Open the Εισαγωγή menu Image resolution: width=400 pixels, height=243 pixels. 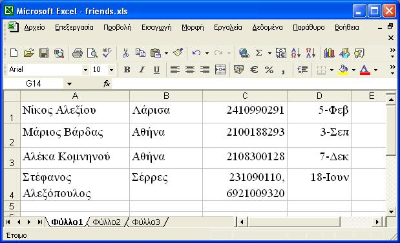point(156,27)
